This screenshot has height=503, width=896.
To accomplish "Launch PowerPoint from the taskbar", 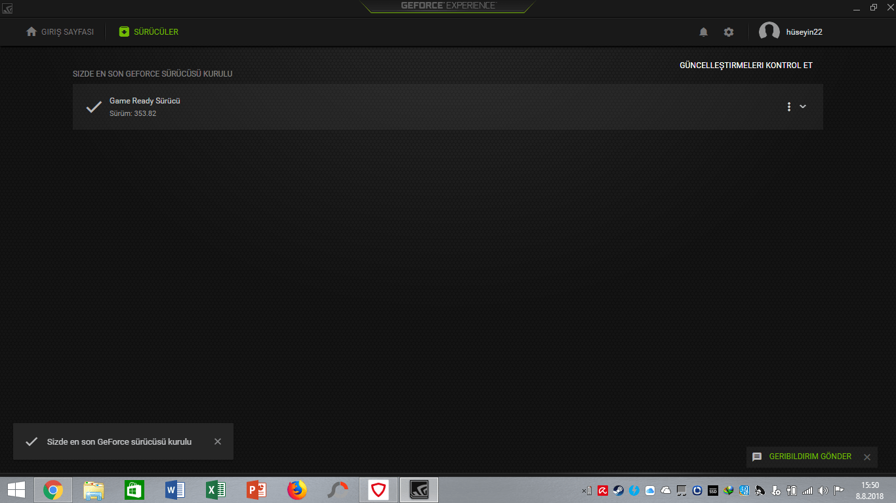I will coord(256,490).
